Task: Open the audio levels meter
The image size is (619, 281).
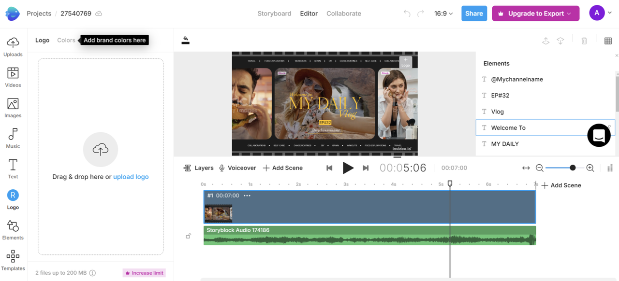Action: (x=609, y=168)
